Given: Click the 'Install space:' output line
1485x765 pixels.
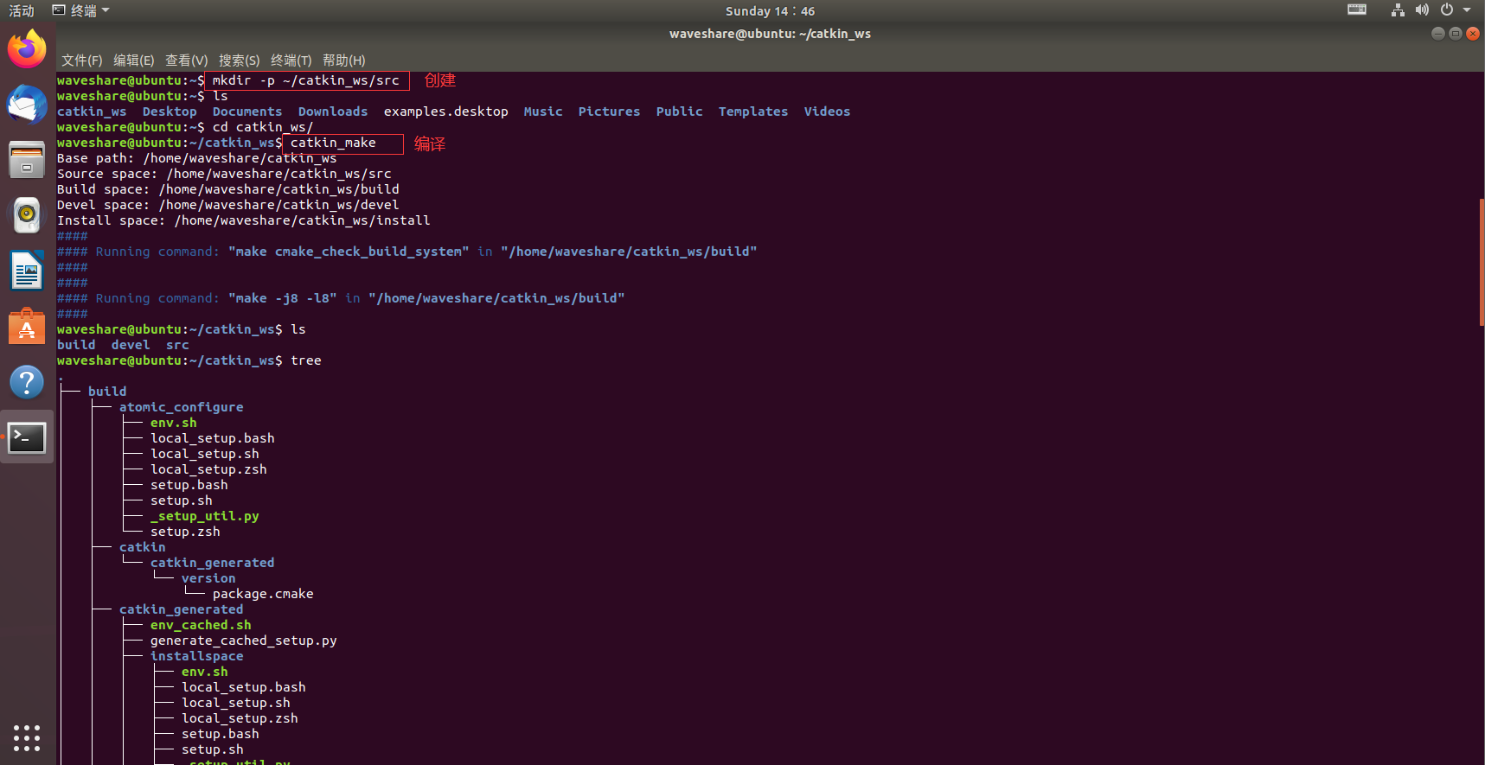Looking at the screenshot, I should point(244,220).
